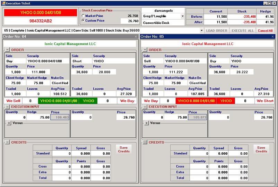278x187 pixels.
Task: Collapse EXECUTION INPUT section in Order 64
Action: [7, 107]
